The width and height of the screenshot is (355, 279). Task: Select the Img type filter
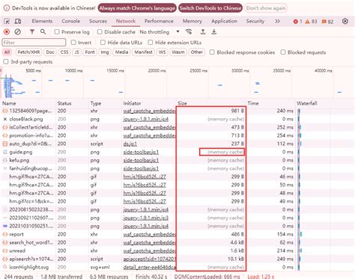pyautogui.click(x=105, y=52)
